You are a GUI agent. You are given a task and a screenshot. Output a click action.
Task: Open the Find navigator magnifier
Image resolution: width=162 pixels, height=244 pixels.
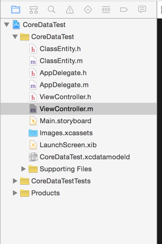(x=51, y=10)
